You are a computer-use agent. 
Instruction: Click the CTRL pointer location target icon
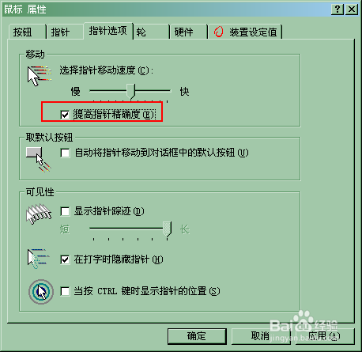[41, 292]
